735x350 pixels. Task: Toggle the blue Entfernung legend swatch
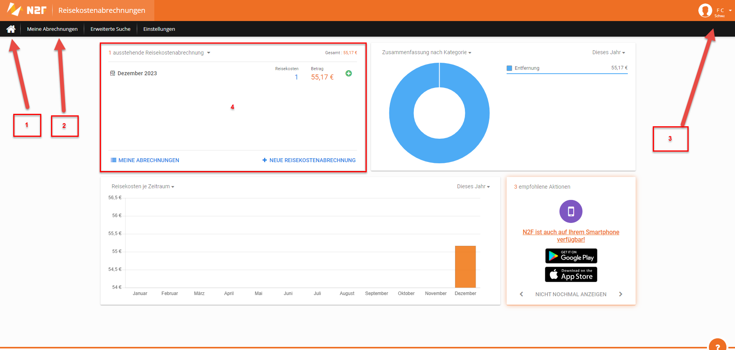[509, 68]
